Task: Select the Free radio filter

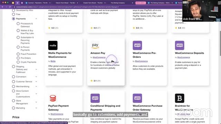Action: 13,14
